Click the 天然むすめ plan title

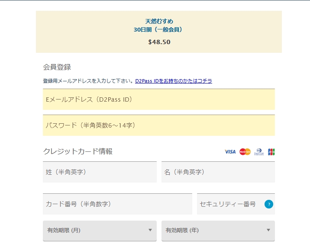point(159,21)
